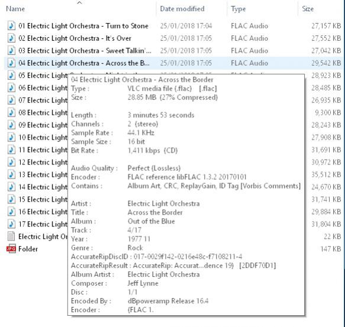Select file 04 Electric Light Orchestra - Across the B...
Viewport: 345px width, 327px height.
[84, 63]
